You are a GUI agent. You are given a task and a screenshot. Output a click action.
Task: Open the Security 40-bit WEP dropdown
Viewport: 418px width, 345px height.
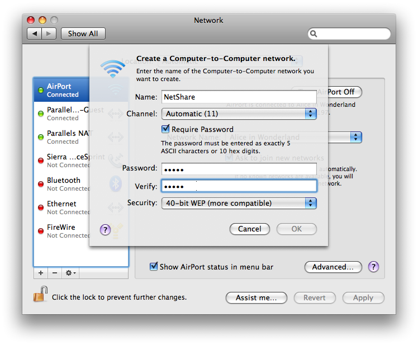(239, 204)
